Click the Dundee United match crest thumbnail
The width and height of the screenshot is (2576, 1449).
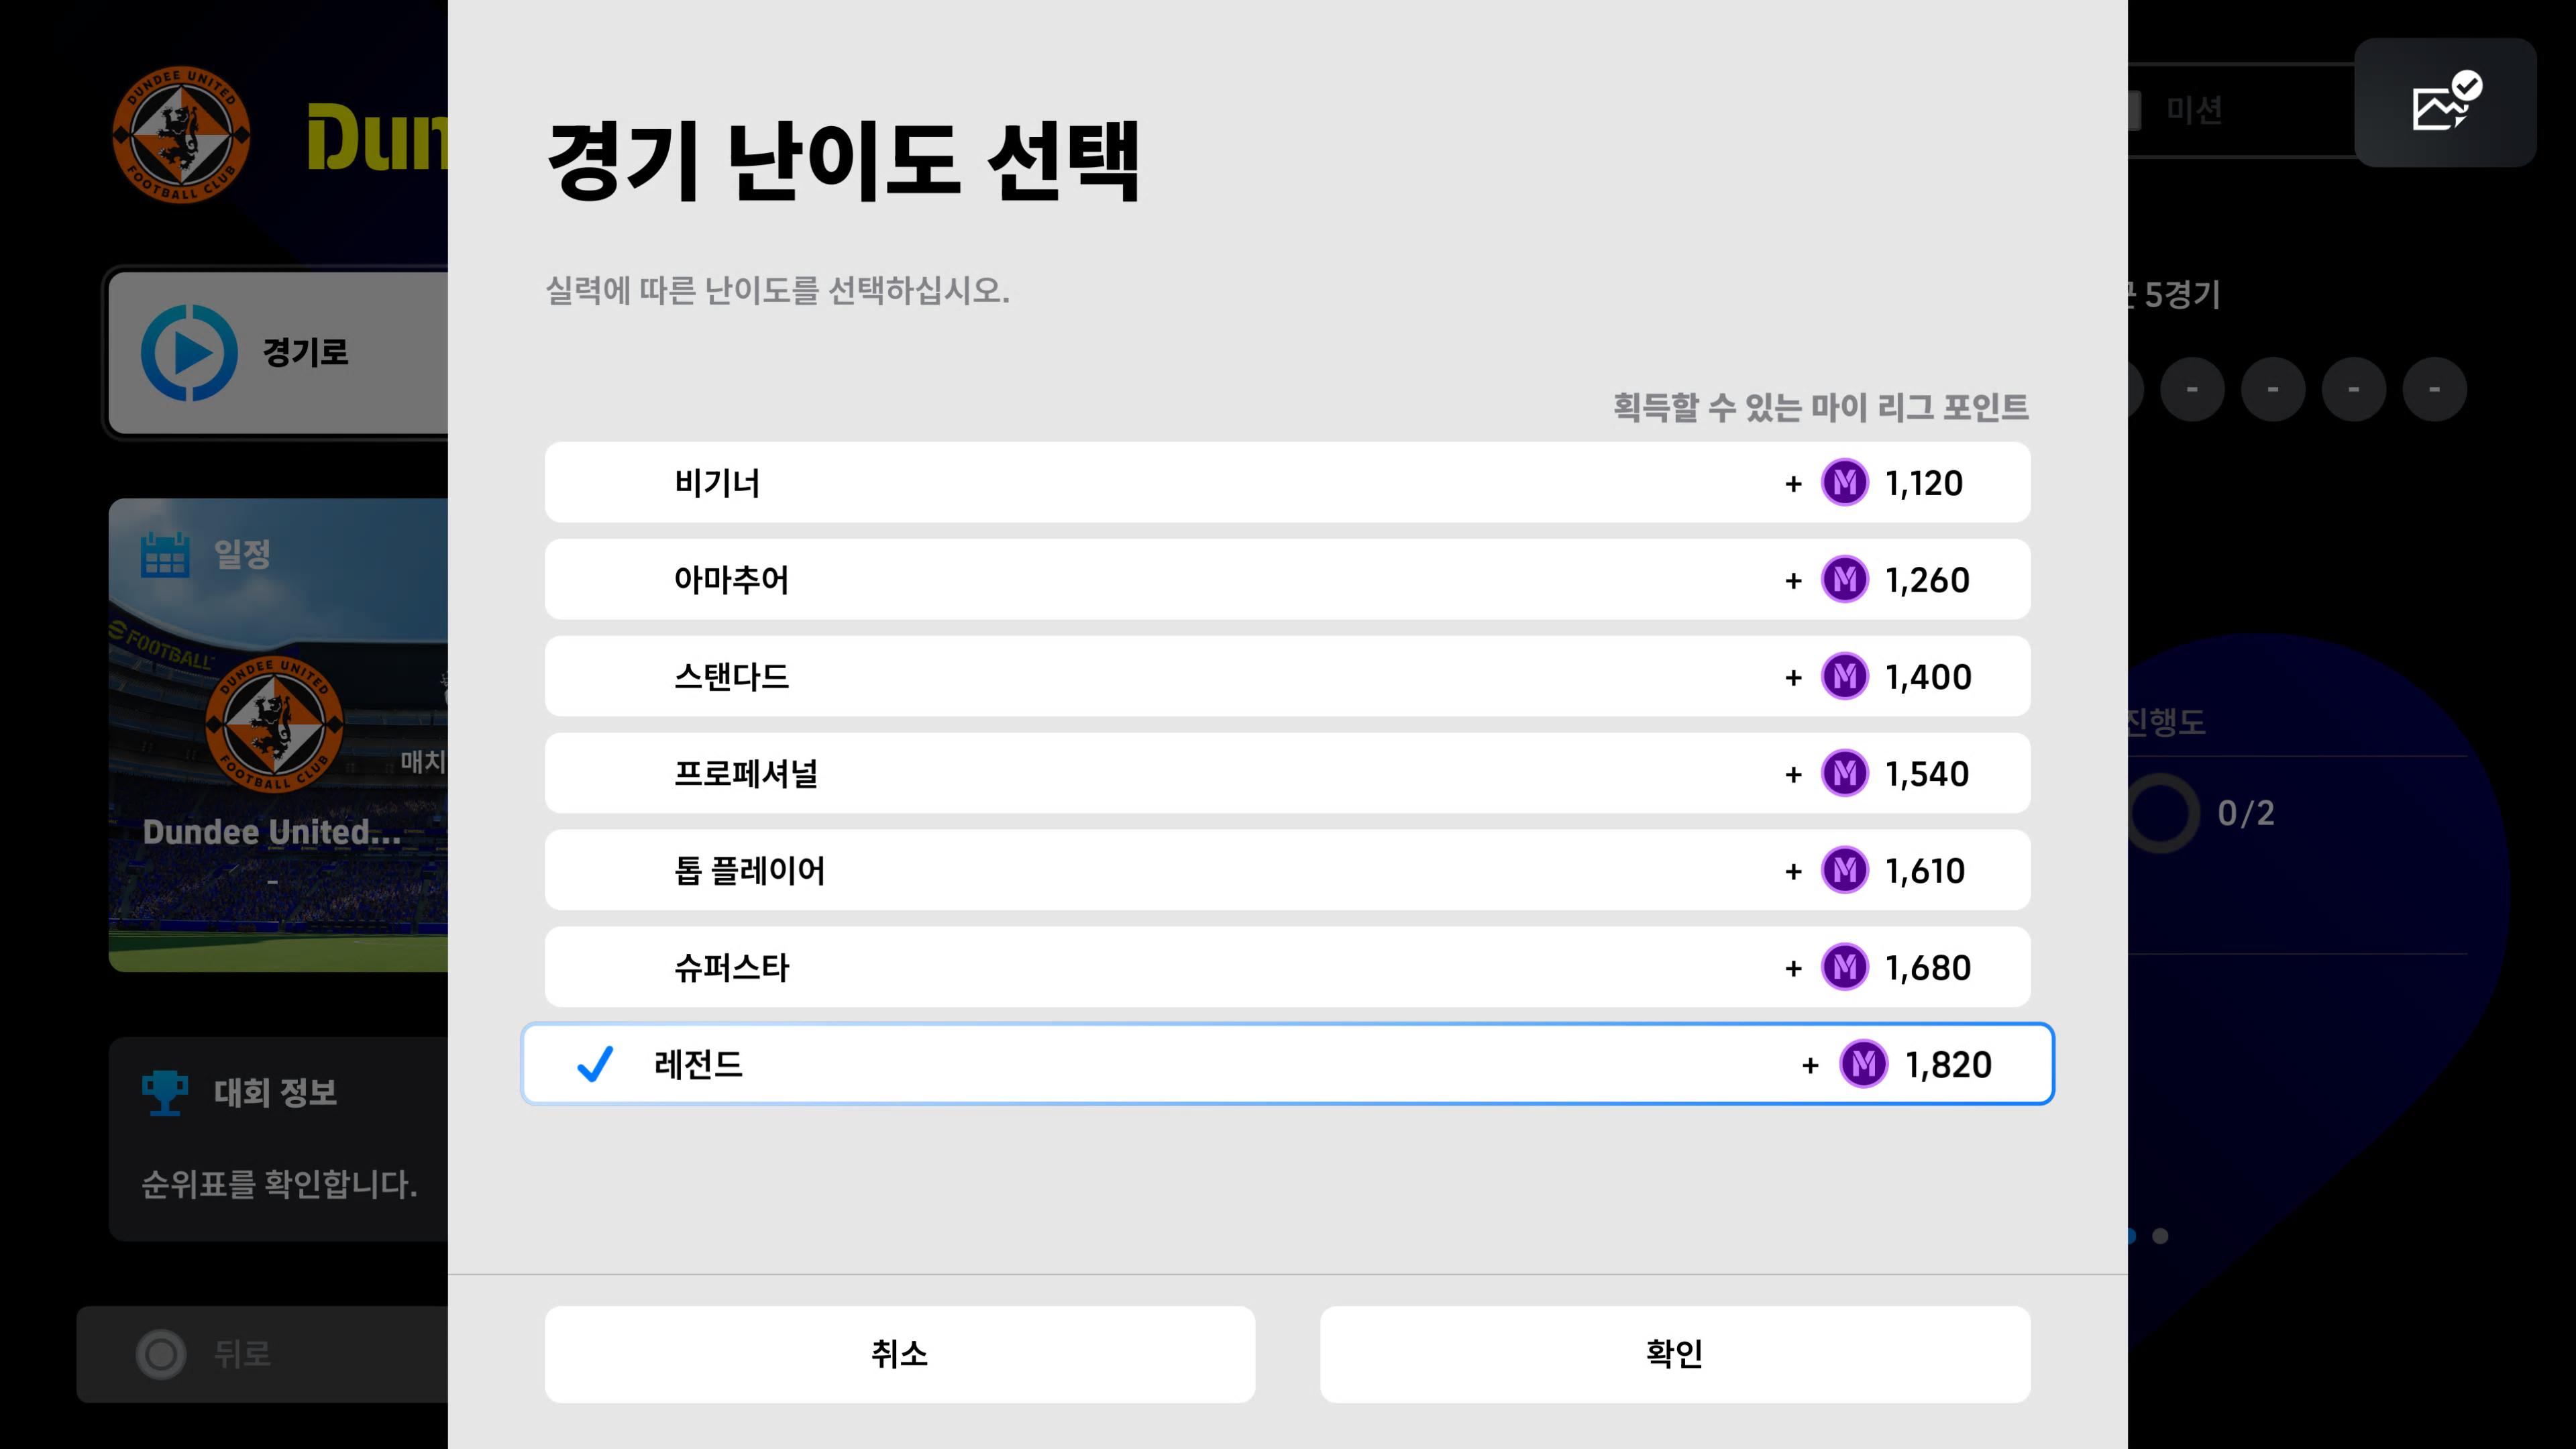click(273, 724)
